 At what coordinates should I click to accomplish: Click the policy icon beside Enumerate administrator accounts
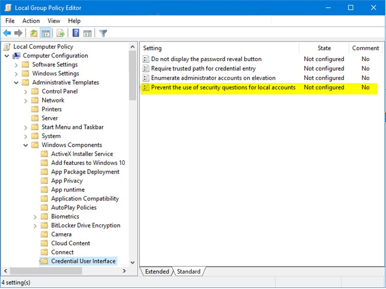pos(146,78)
